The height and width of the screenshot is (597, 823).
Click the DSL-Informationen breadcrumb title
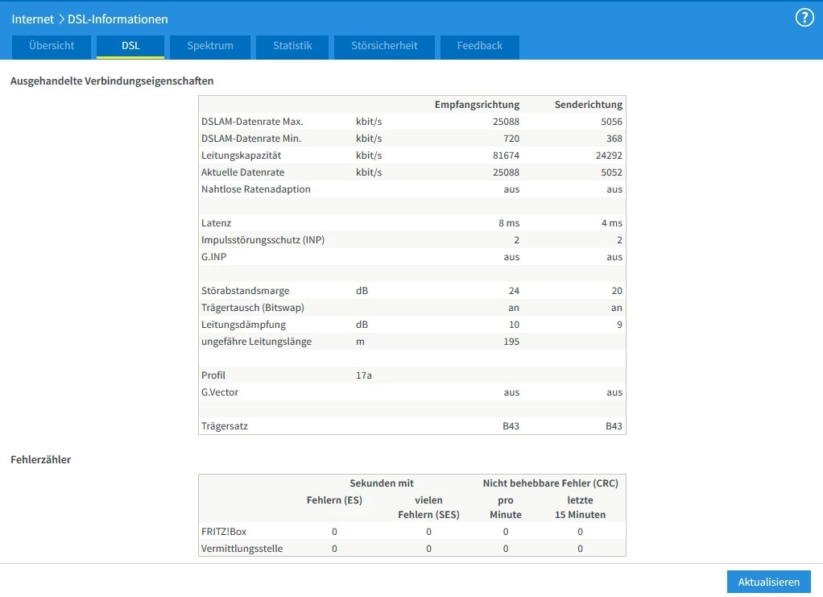click(118, 19)
